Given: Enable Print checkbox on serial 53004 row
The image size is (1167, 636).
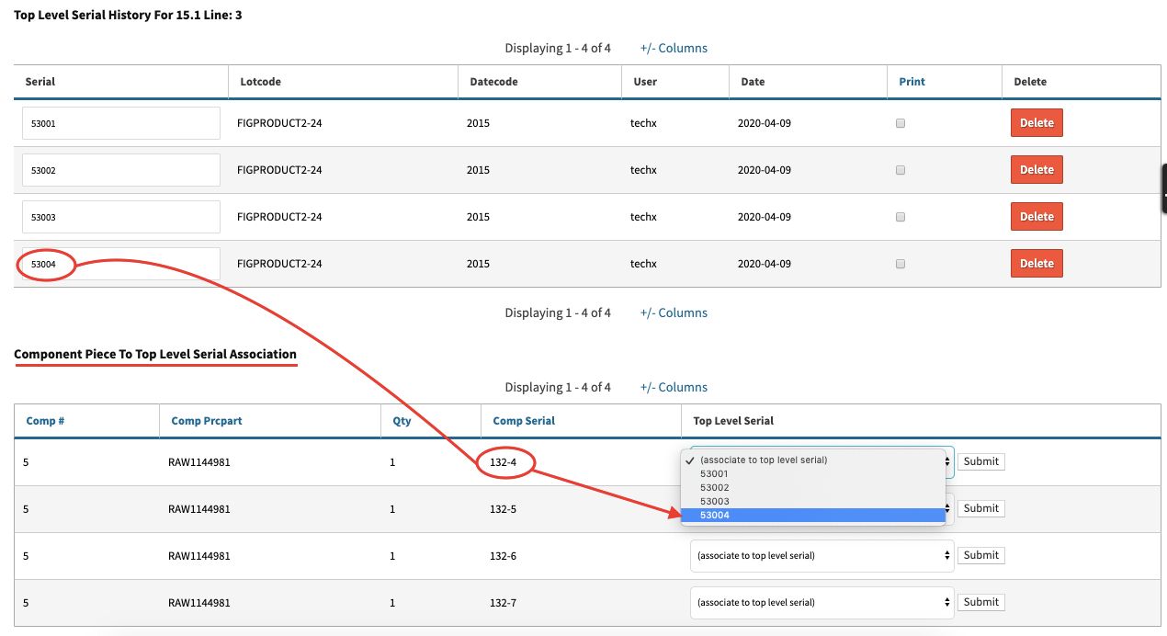Looking at the screenshot, I should pyautogui.click(x=901, y=264).
